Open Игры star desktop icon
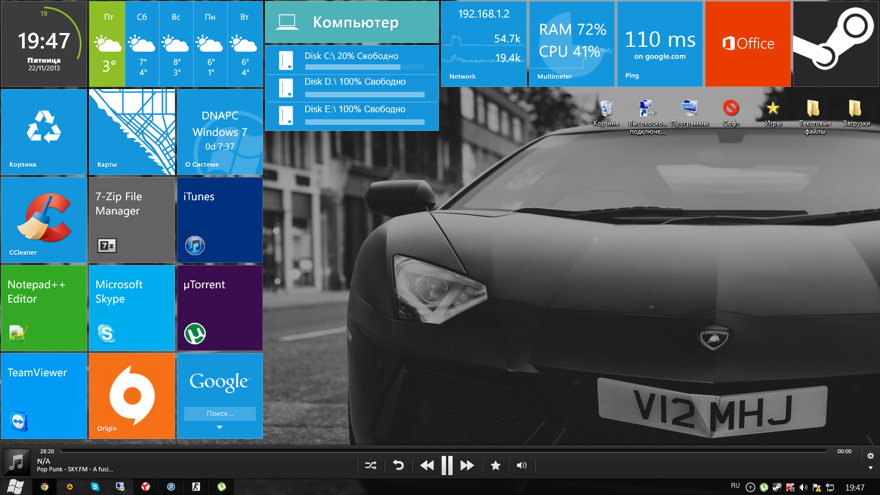The image size is (880, 495). pos(773,113)
